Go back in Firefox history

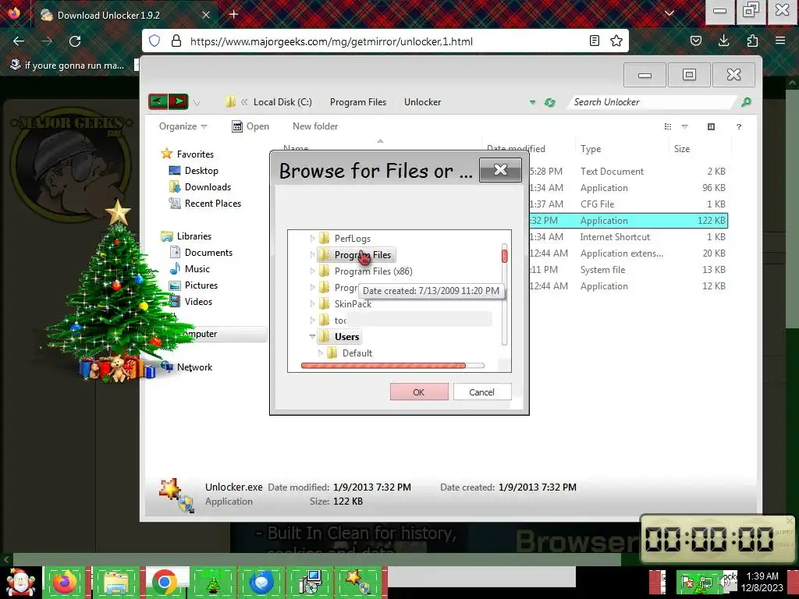coord(19,41)
